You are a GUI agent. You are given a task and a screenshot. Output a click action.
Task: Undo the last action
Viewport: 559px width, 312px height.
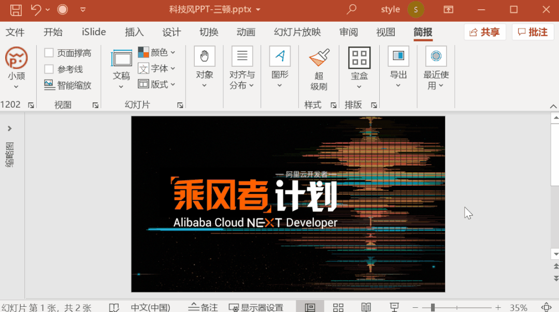pos(36,10)
